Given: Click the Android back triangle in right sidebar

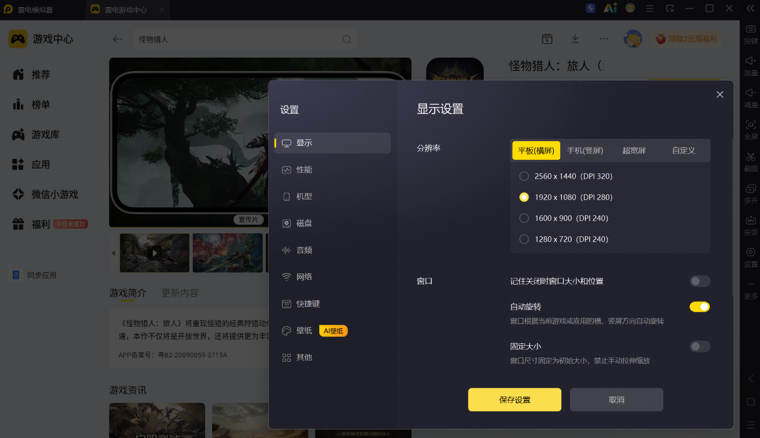Looking at the screenshot, I should [x=751, y=379].
